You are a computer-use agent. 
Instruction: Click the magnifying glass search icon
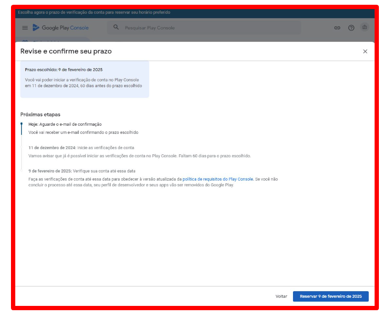[x=116, y=28]
